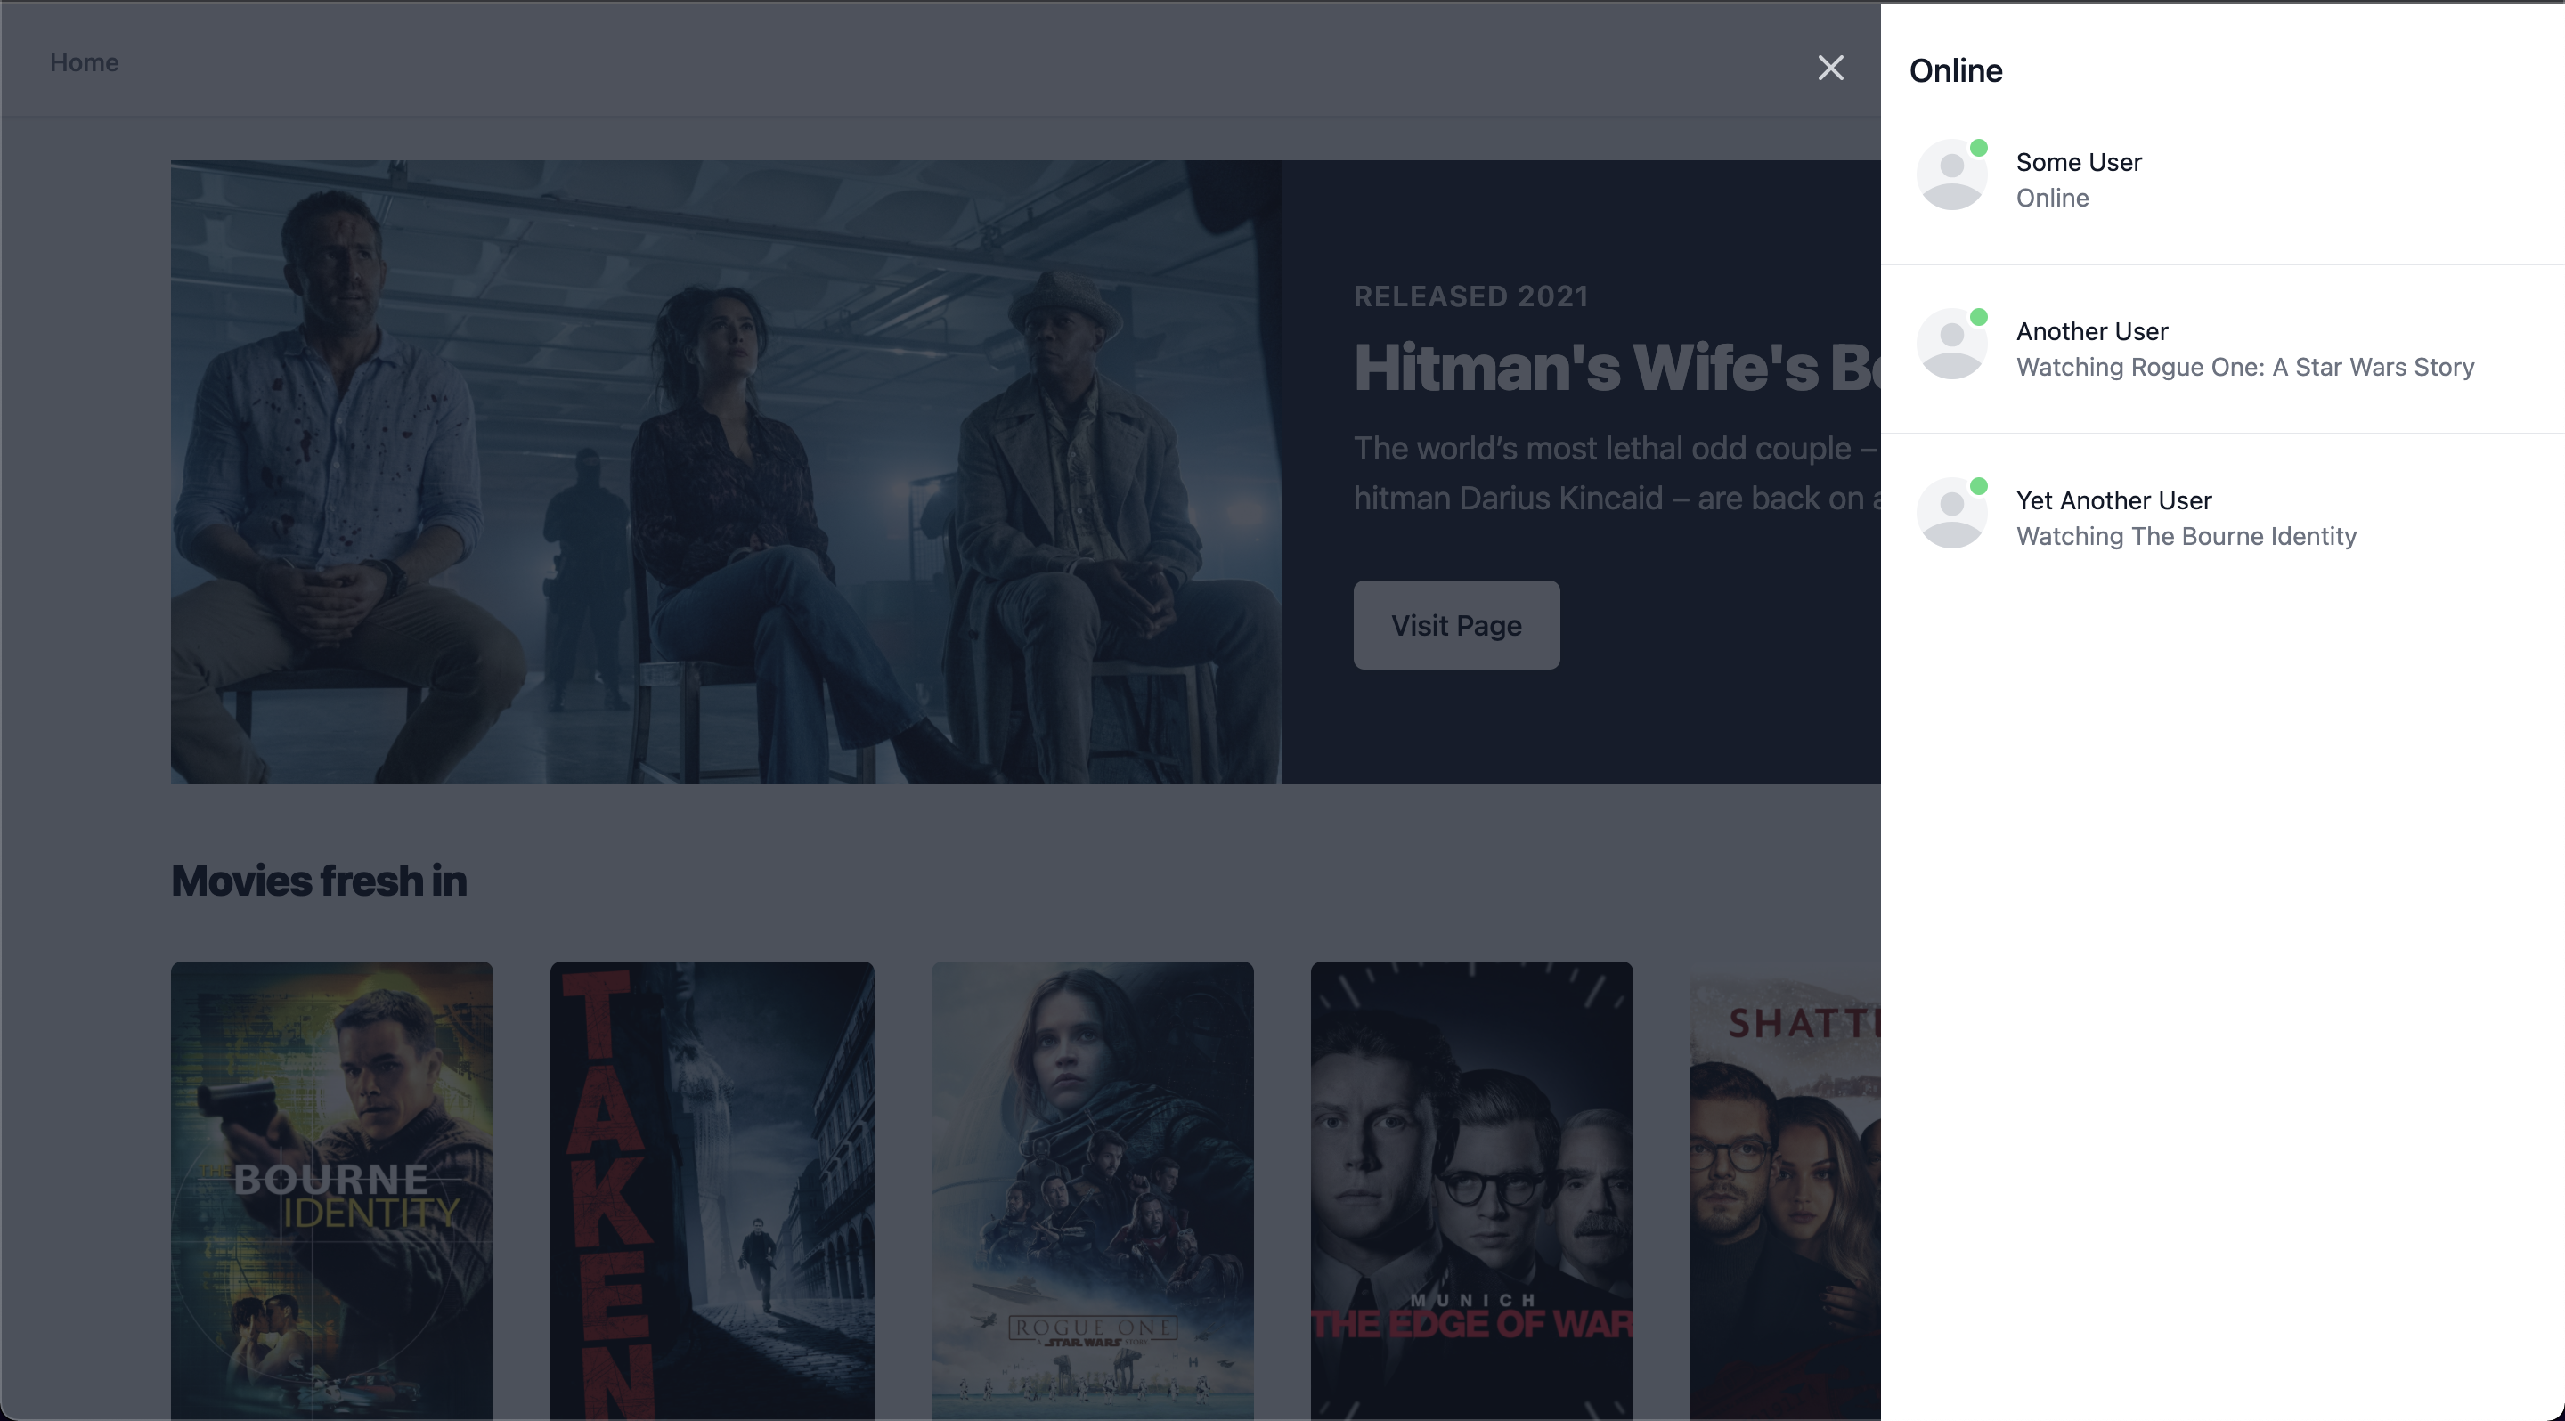Click Some User's avatar icon

coord(1951,176)
